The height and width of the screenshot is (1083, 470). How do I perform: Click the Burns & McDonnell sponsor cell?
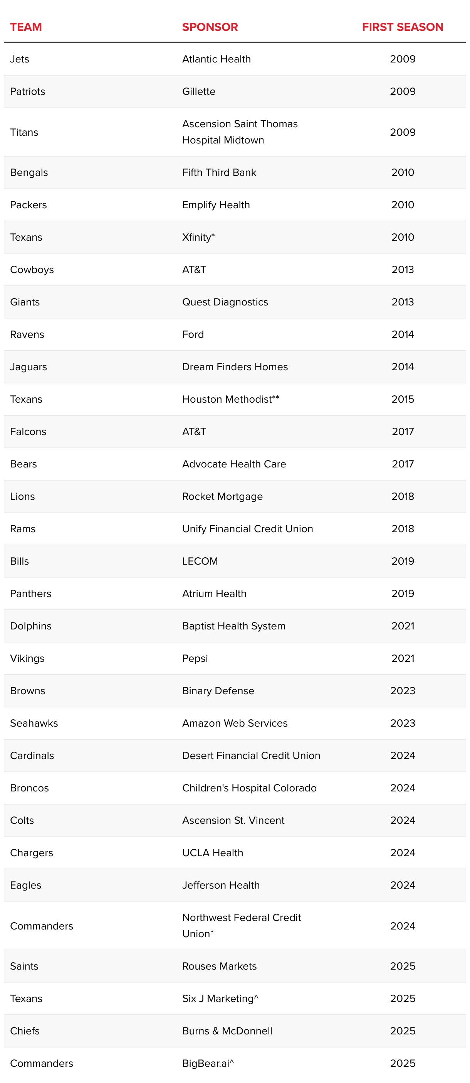pos(227,1031)
